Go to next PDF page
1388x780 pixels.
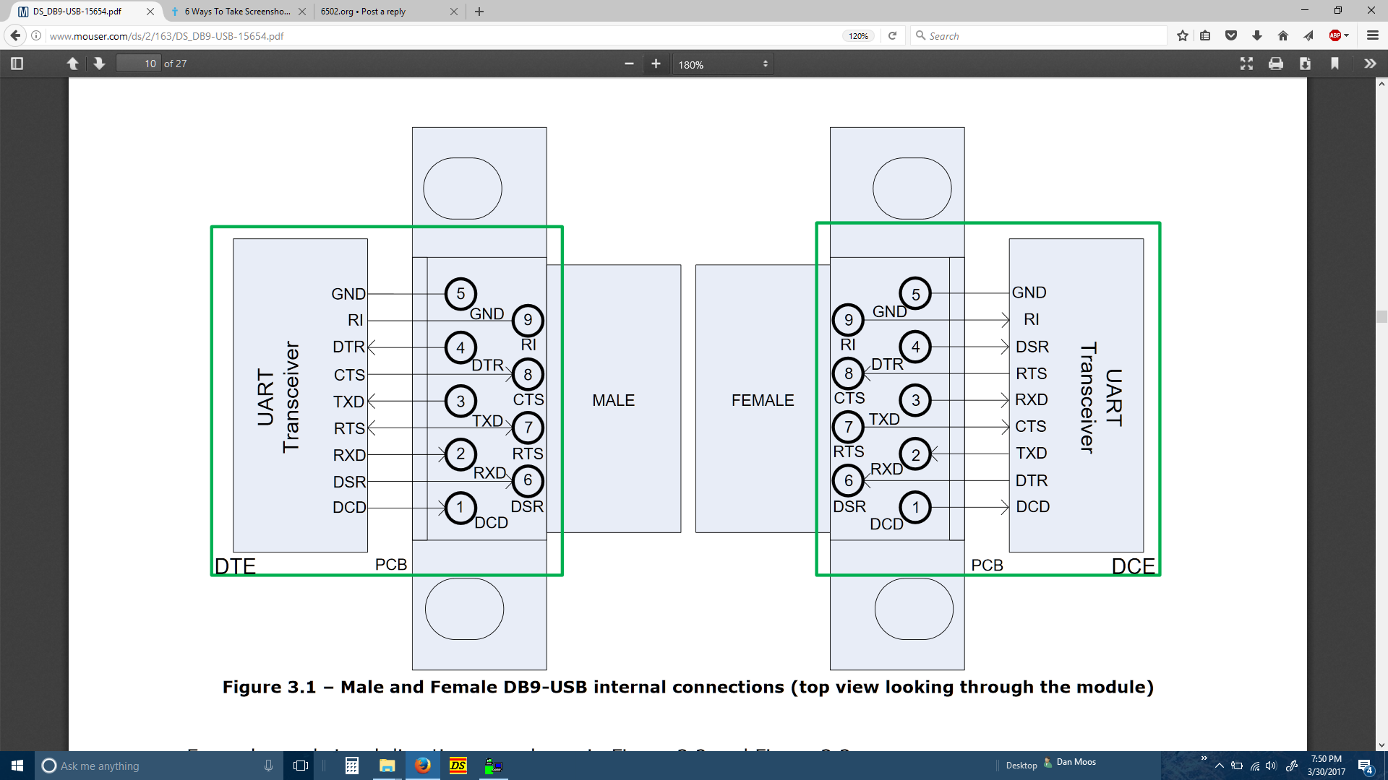[100, 64]
